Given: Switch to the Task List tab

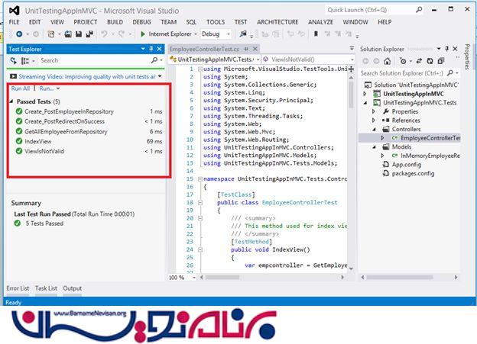Looking at the screenshot, I should (46, 288).
